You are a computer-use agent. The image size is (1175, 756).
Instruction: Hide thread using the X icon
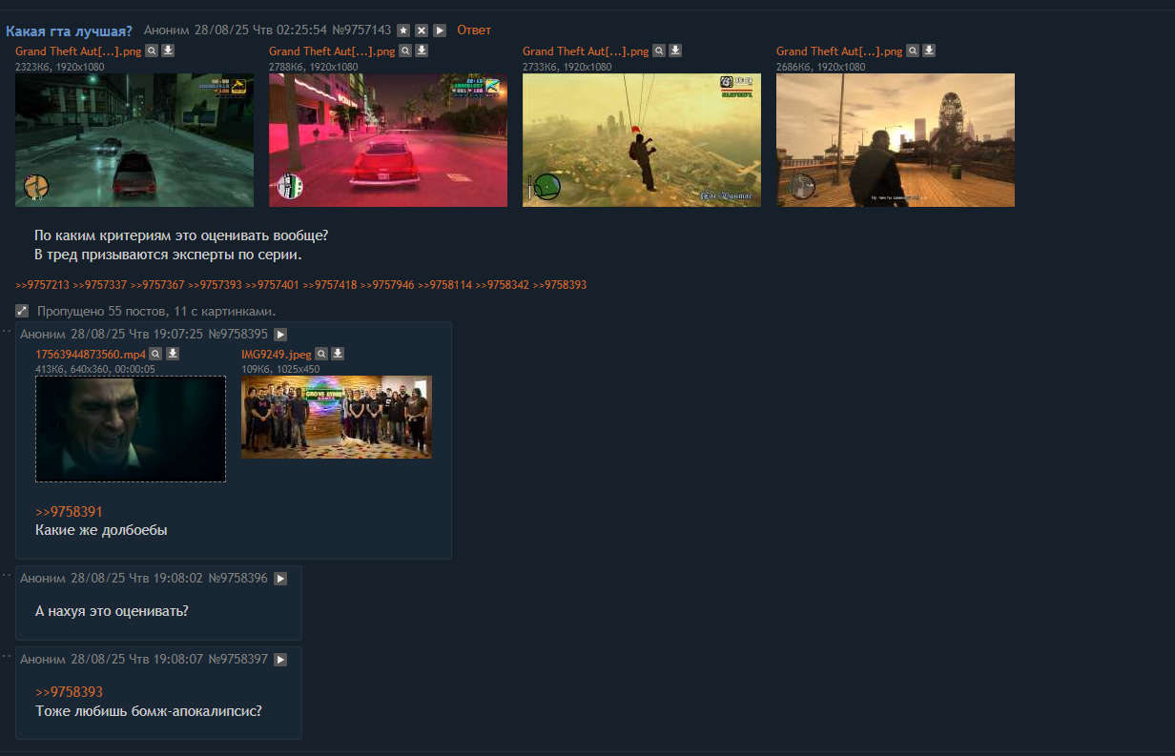[422, 31]
